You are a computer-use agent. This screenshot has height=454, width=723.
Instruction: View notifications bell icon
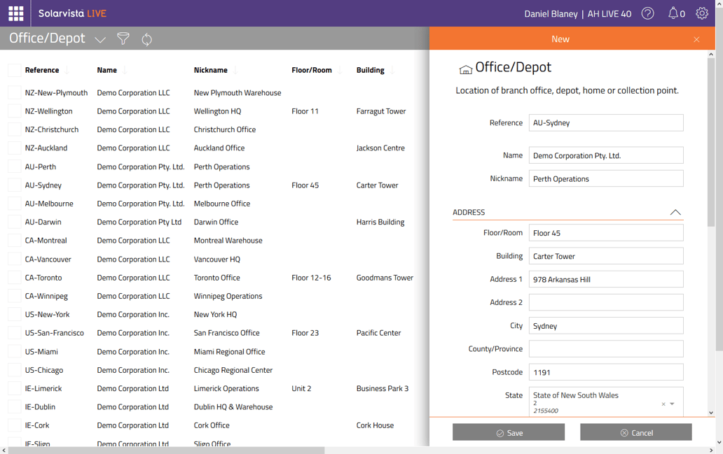coord(673,13)
